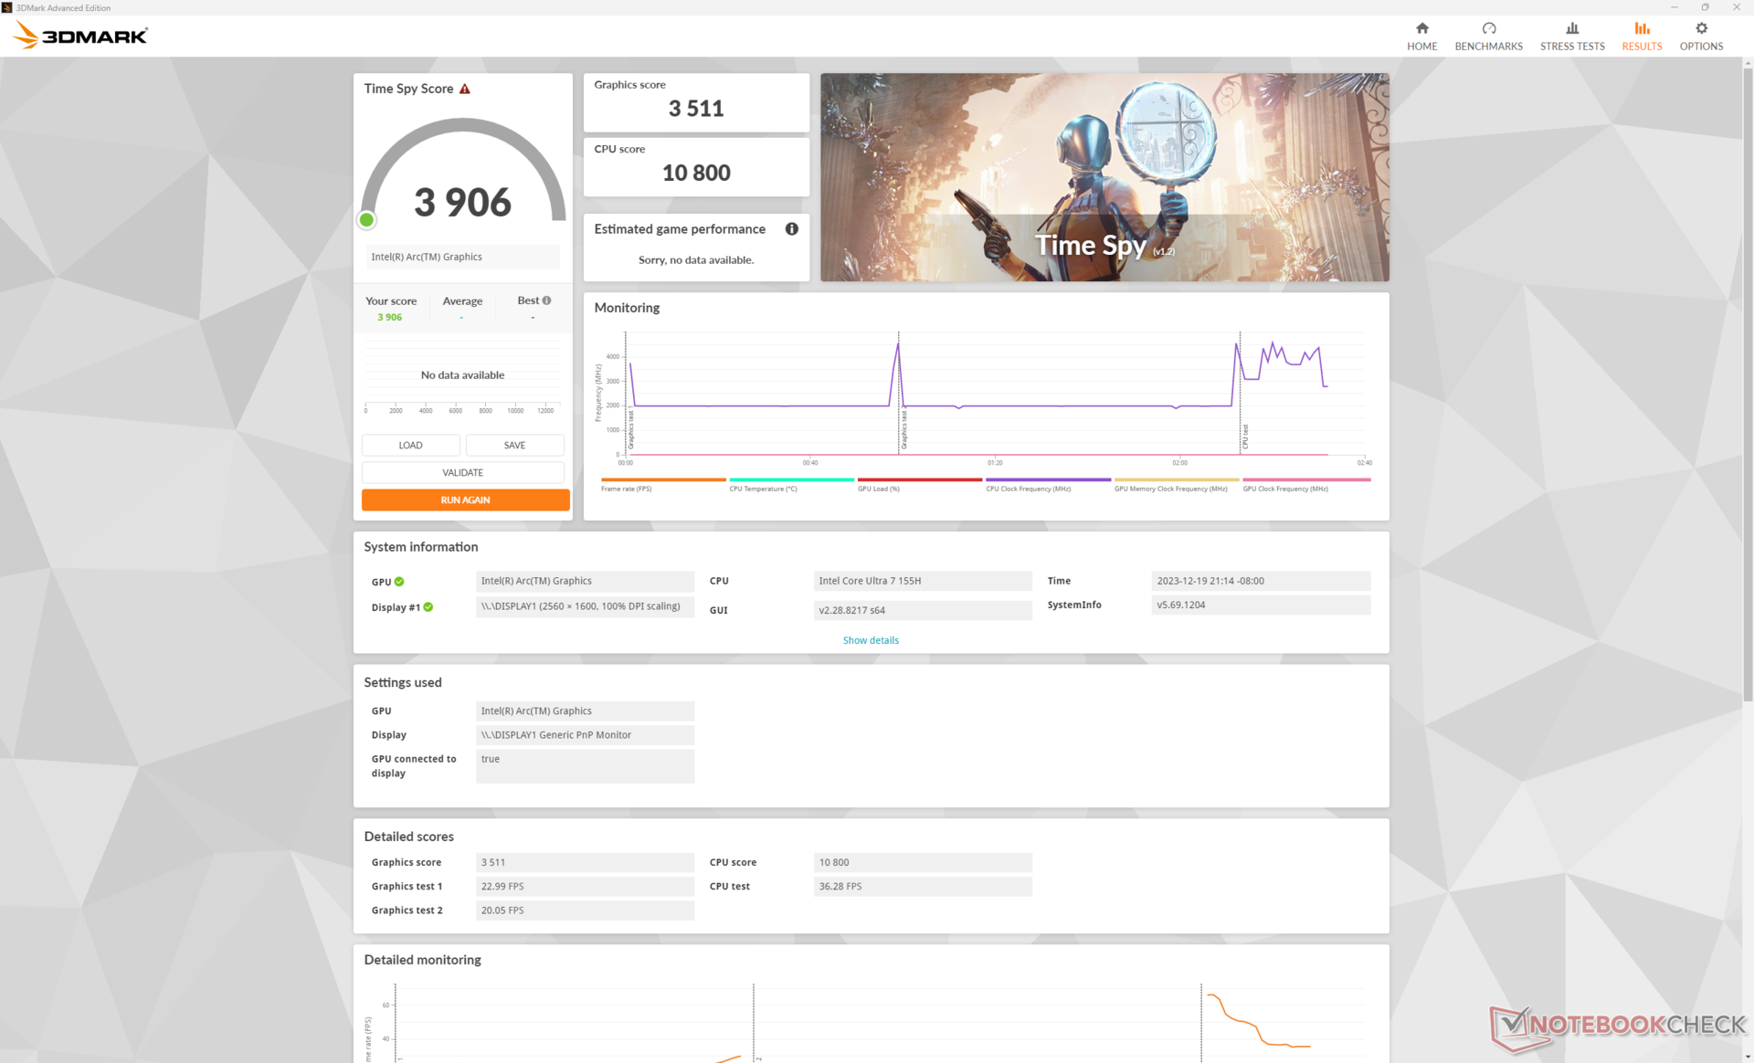
Task: Open the Stress Tests icon
Action: (x=1572, y=28)
